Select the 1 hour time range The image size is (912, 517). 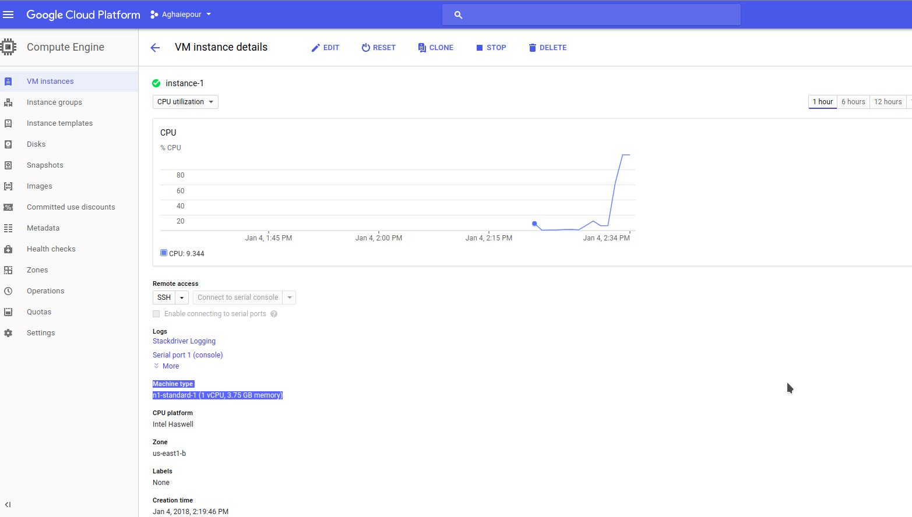pyautogui.click(x=823, y=102)
